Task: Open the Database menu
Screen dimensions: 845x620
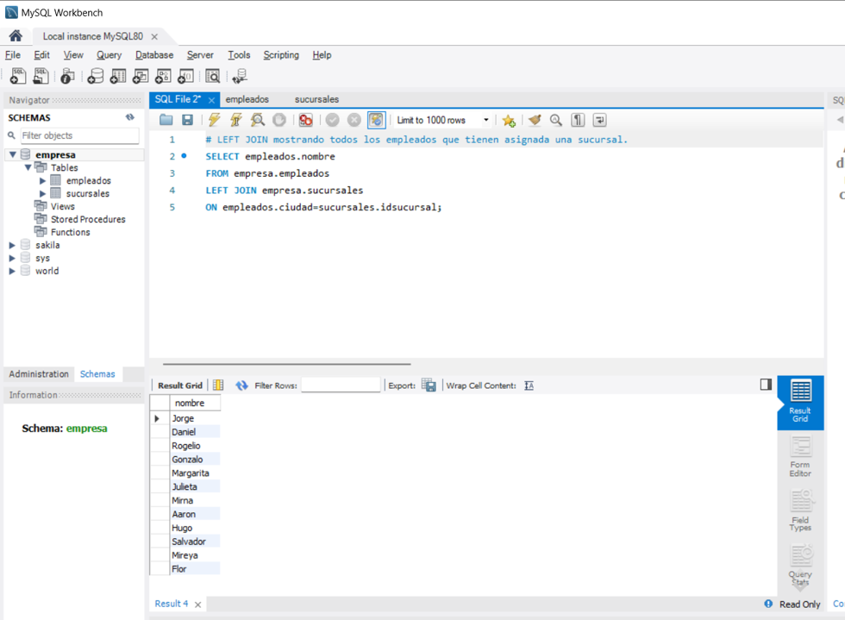Action: [x=154, y=55]
